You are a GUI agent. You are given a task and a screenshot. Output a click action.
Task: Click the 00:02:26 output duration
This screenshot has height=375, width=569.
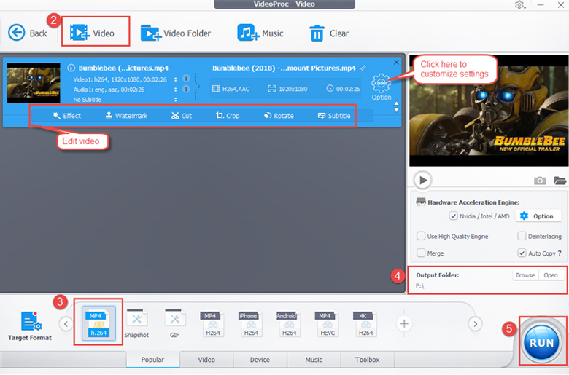pyautogui.click(x=343, y=89)
